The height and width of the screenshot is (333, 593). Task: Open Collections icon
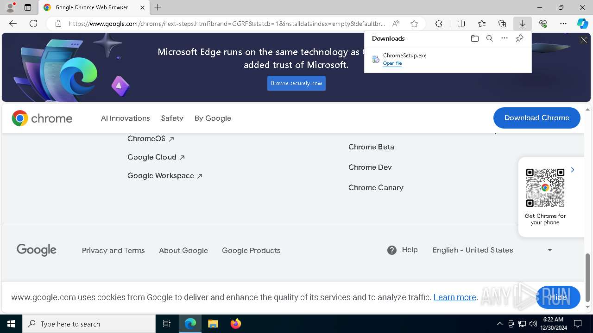pos(502,24)
